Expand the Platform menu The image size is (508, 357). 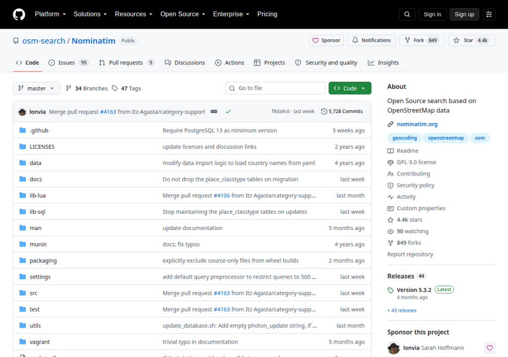50,14
